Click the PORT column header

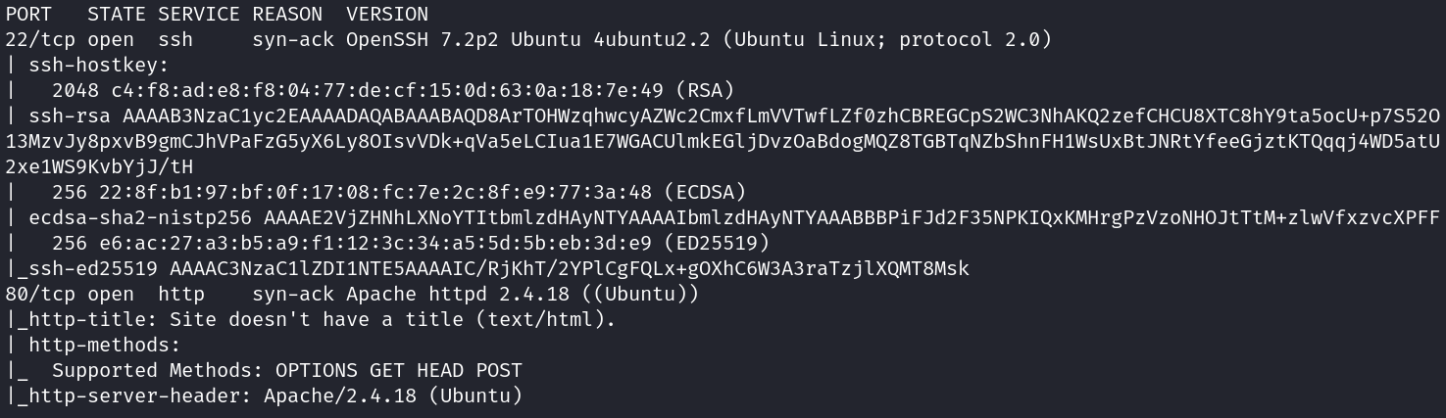(x=28, y=15)
